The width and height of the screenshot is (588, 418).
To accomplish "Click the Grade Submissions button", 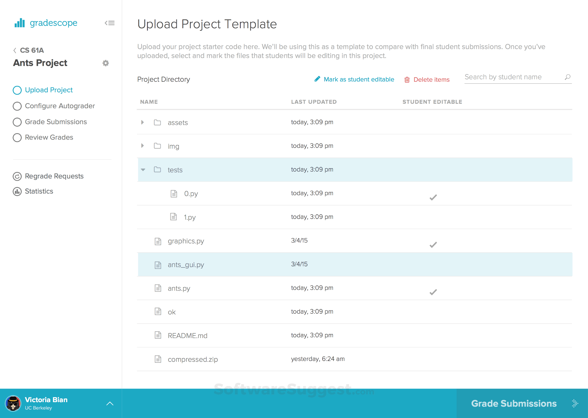I will 514,403.
